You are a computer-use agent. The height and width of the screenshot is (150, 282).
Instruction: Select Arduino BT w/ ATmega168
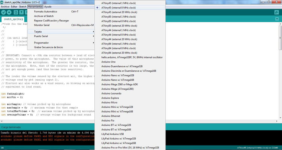(130, 129)
